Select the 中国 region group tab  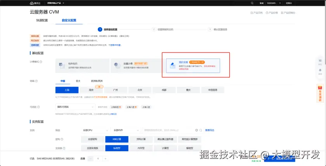pyautogui.click(x=63, y=81)
